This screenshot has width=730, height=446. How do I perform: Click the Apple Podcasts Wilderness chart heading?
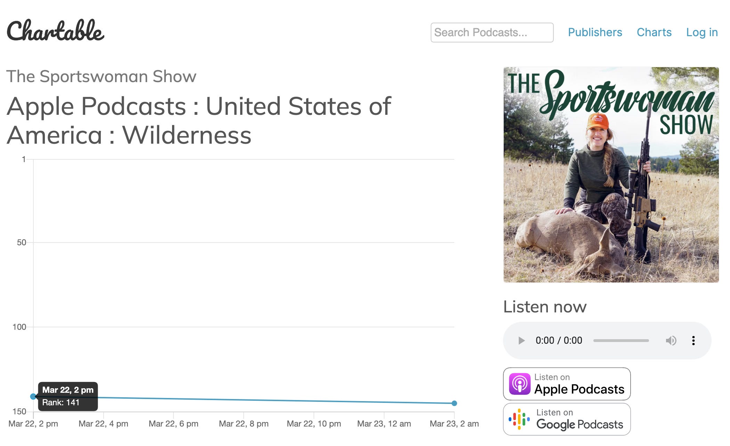click(x=199, y=120)
